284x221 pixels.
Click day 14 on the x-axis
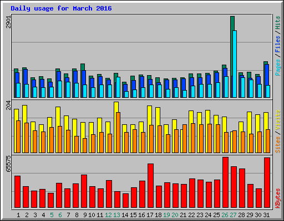click(125, 215)
